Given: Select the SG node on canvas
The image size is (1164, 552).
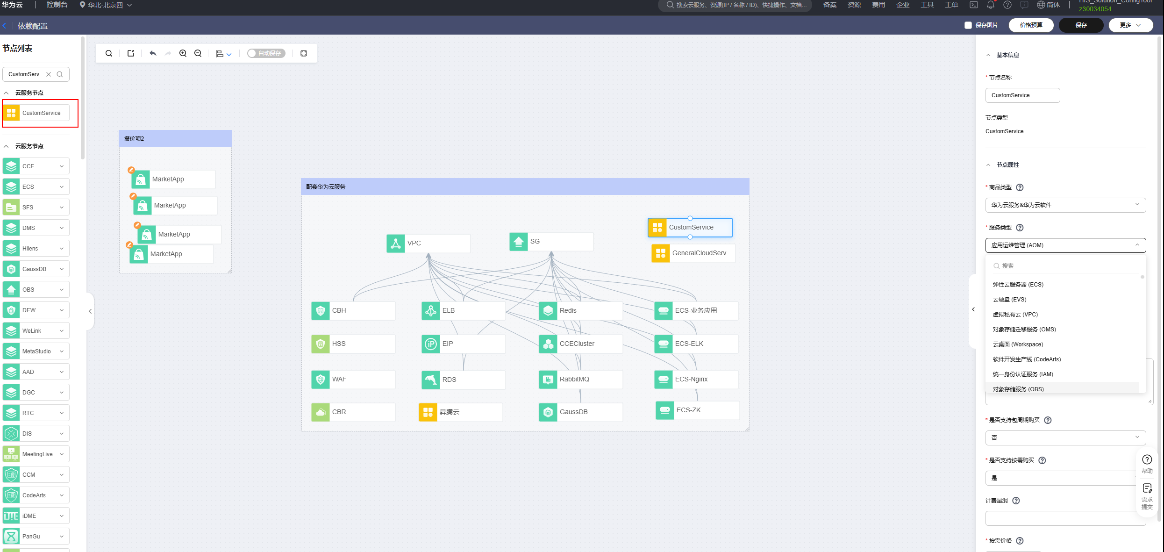Looking at the screenshot, I should (x=551, y=242).
